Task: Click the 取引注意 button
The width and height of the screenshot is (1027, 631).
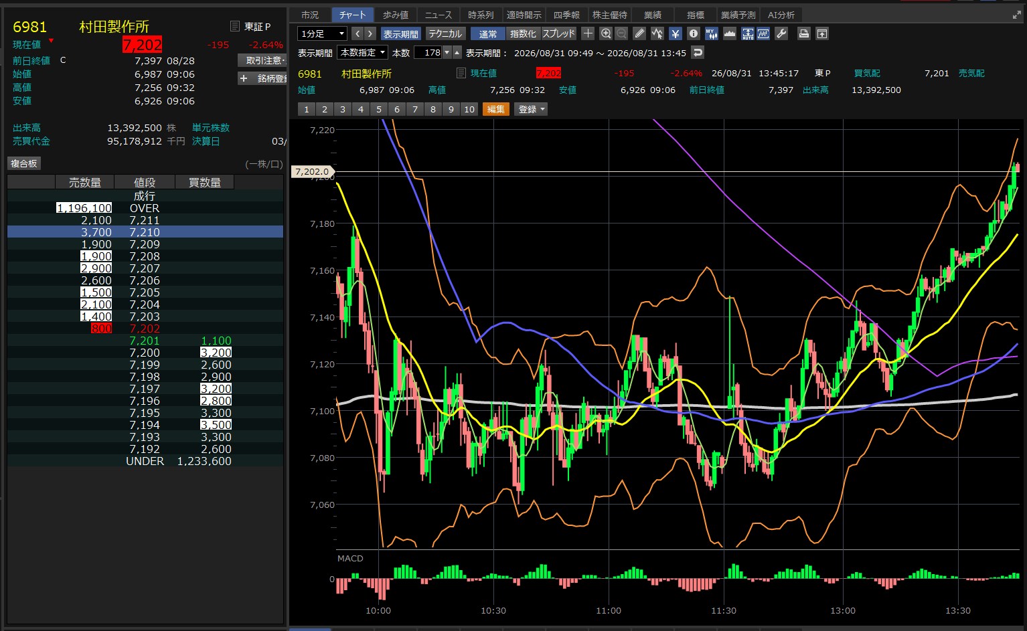Action: coord(262,60)
